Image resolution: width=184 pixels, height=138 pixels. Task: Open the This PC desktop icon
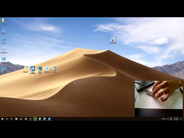coord(4,31)
